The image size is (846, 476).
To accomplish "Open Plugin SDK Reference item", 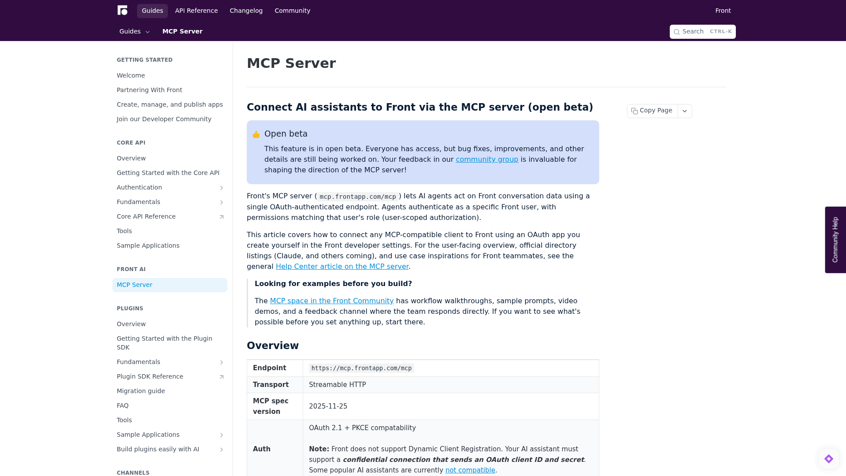I will [170, 377].
